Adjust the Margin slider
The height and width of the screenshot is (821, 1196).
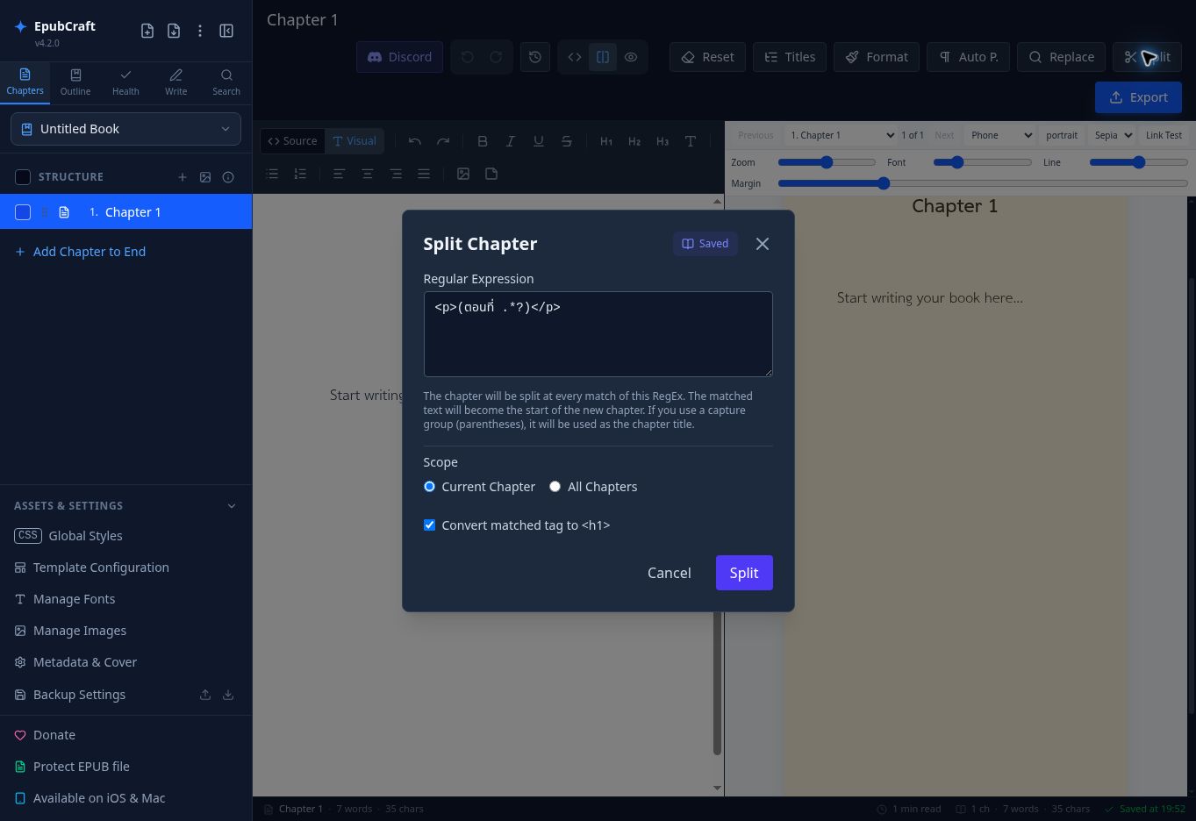983,183
